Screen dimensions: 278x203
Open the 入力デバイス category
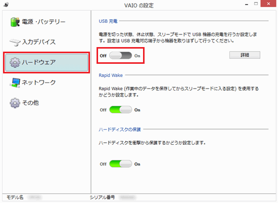[47, 42]
